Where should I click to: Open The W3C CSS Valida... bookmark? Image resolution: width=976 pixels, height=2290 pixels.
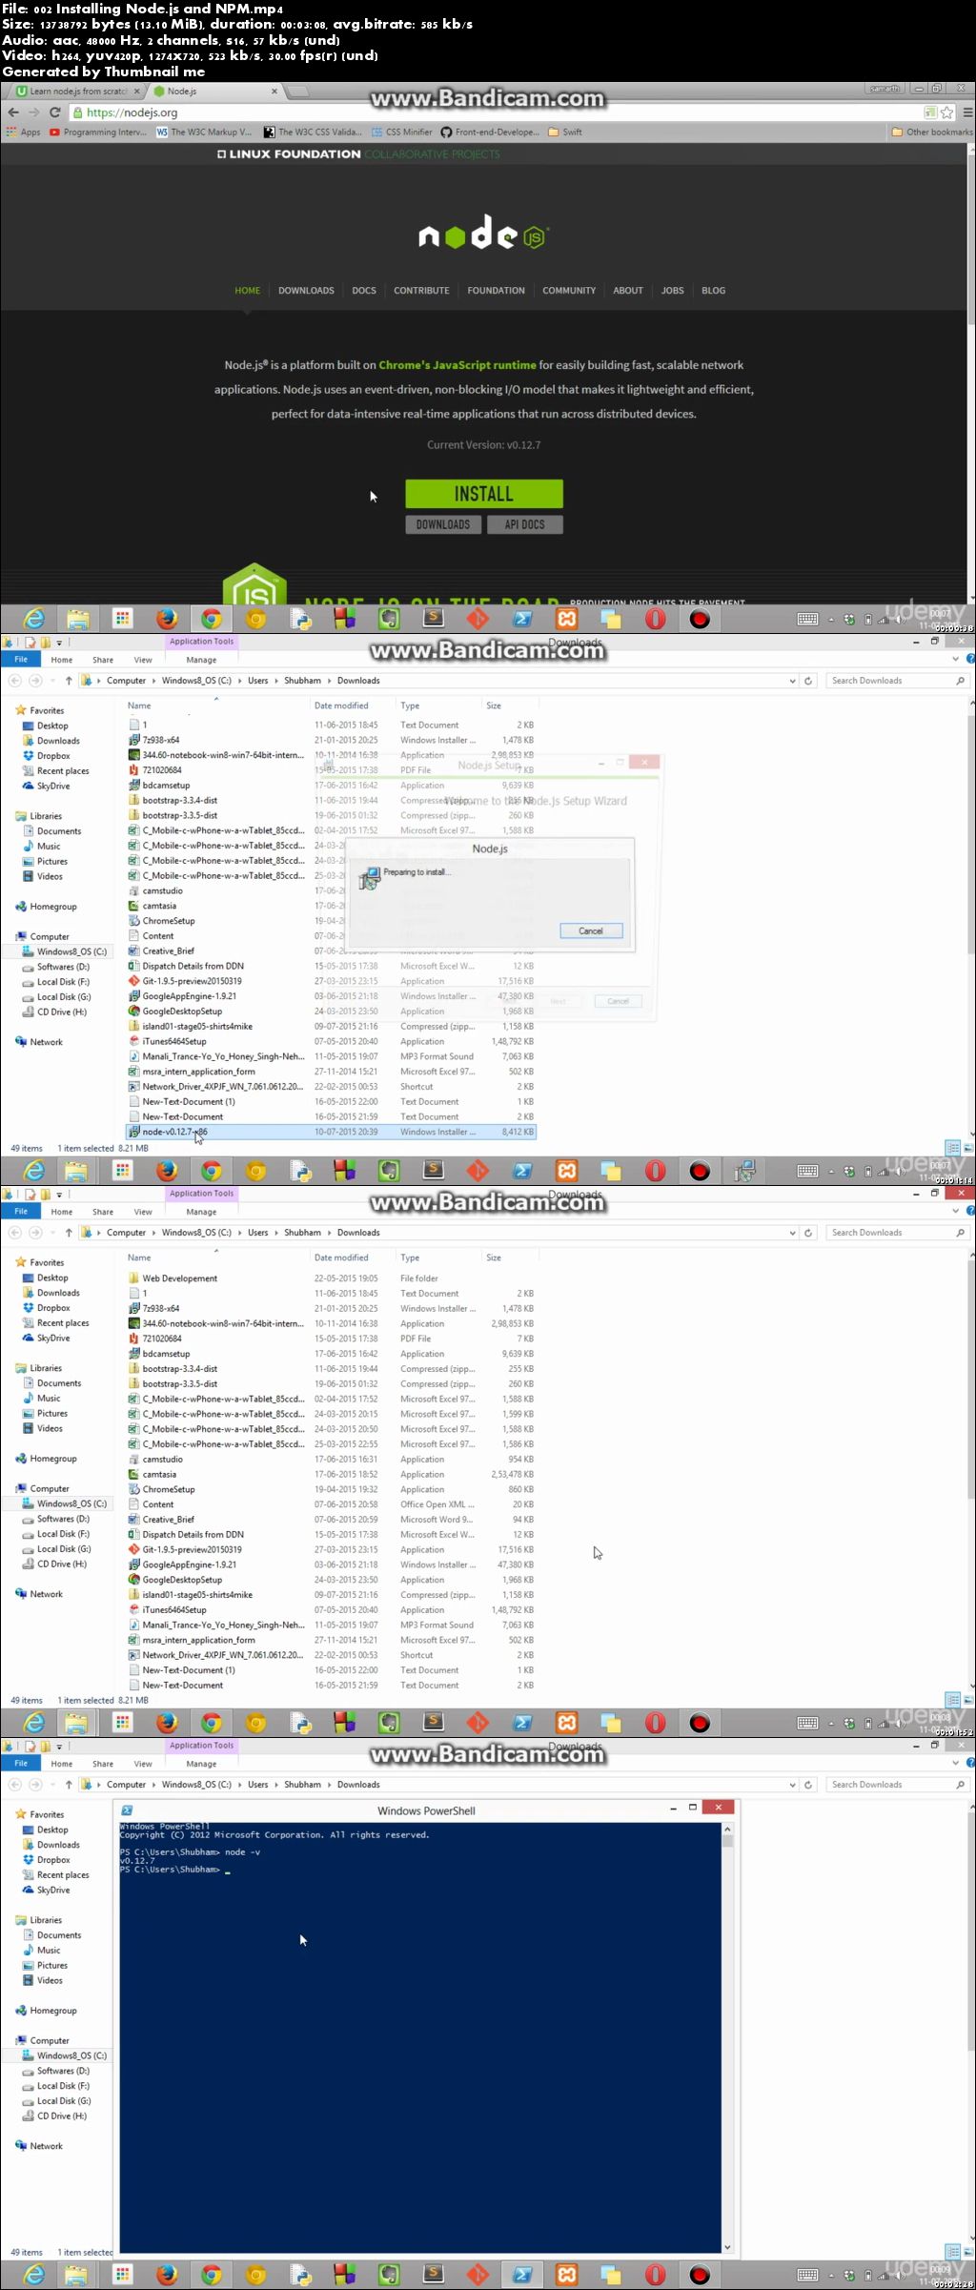click(x=313, y=133)
